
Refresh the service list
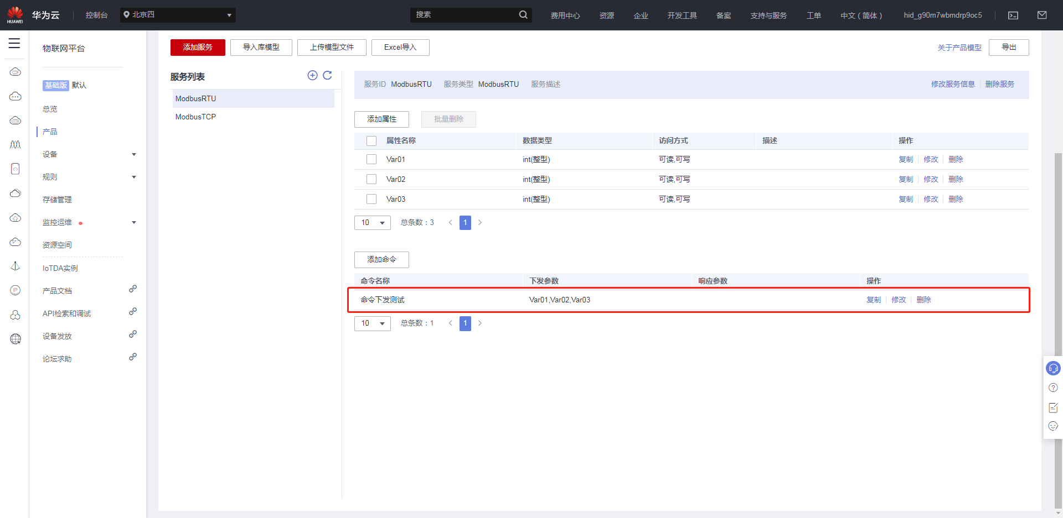point(327,76)
